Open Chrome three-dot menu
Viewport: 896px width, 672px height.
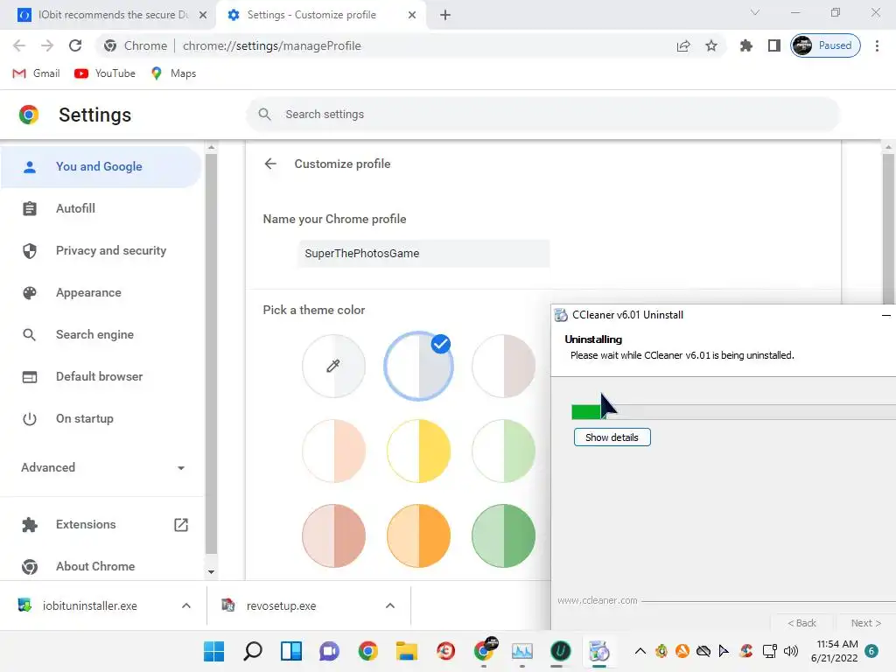coord(877,45)
